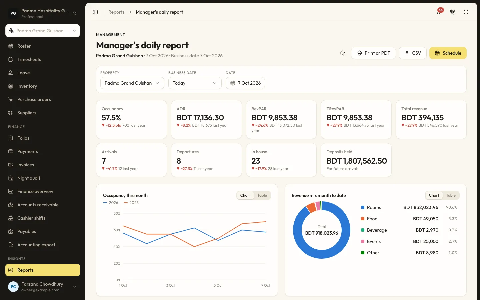Viewport: 480px width, 300px height.
Task: Click the Suppliers truck icon
Action: pos(11,113)
